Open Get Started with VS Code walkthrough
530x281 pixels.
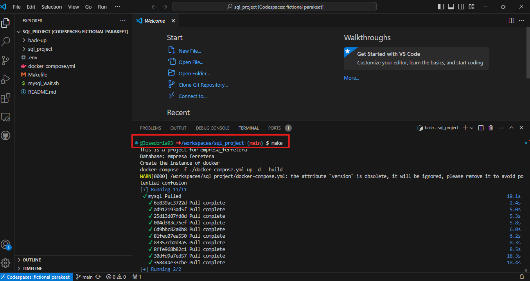(417, 59)
